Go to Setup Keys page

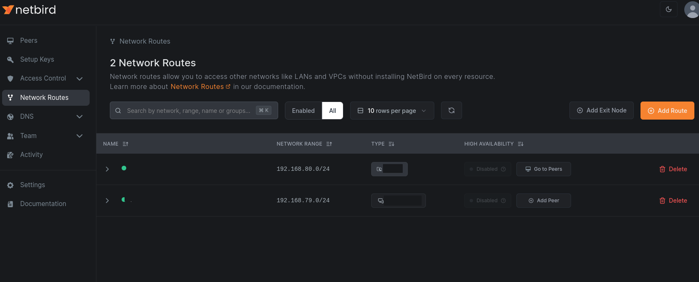37,60
